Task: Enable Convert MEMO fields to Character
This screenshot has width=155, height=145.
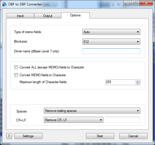Action: click(x=16, y=75)
